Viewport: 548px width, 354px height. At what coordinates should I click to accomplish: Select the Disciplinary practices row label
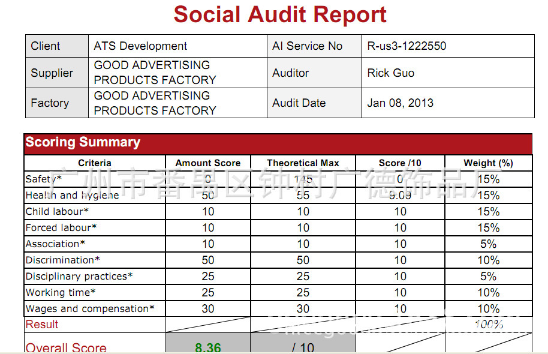(x=79, y=277)
